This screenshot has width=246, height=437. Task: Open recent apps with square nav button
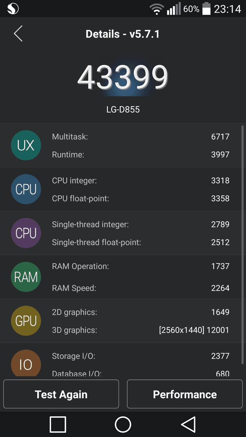point(58,424)
